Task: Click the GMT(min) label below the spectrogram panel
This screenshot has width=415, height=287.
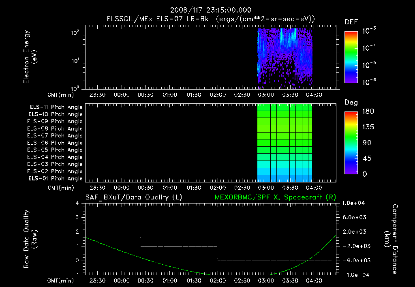Action: pos(61,95)
